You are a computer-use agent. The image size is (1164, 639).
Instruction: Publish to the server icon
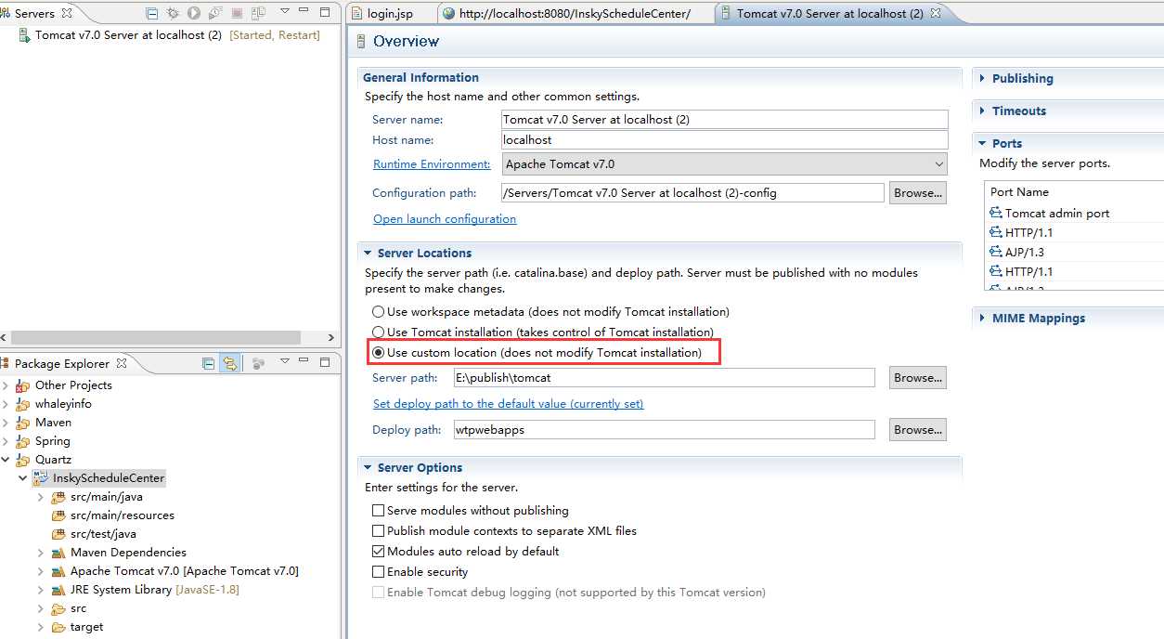[x=258, y=13]
